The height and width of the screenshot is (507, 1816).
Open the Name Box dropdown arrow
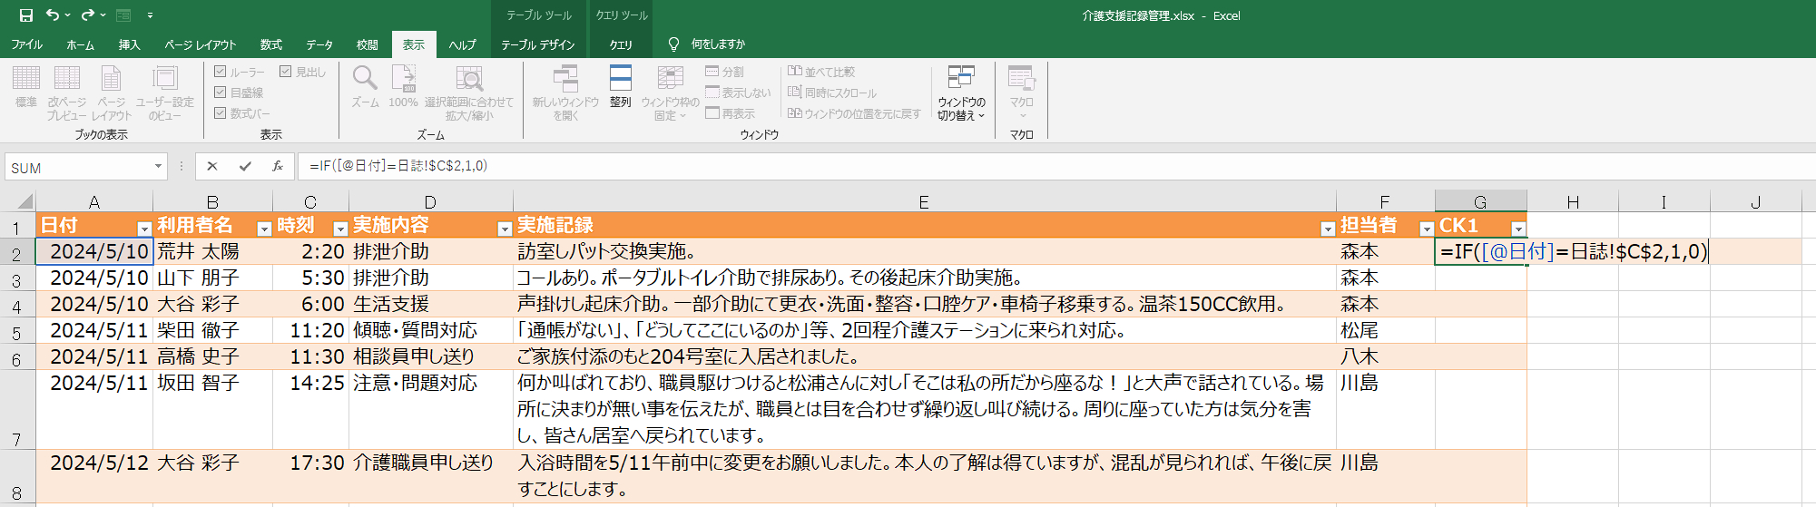158,167
